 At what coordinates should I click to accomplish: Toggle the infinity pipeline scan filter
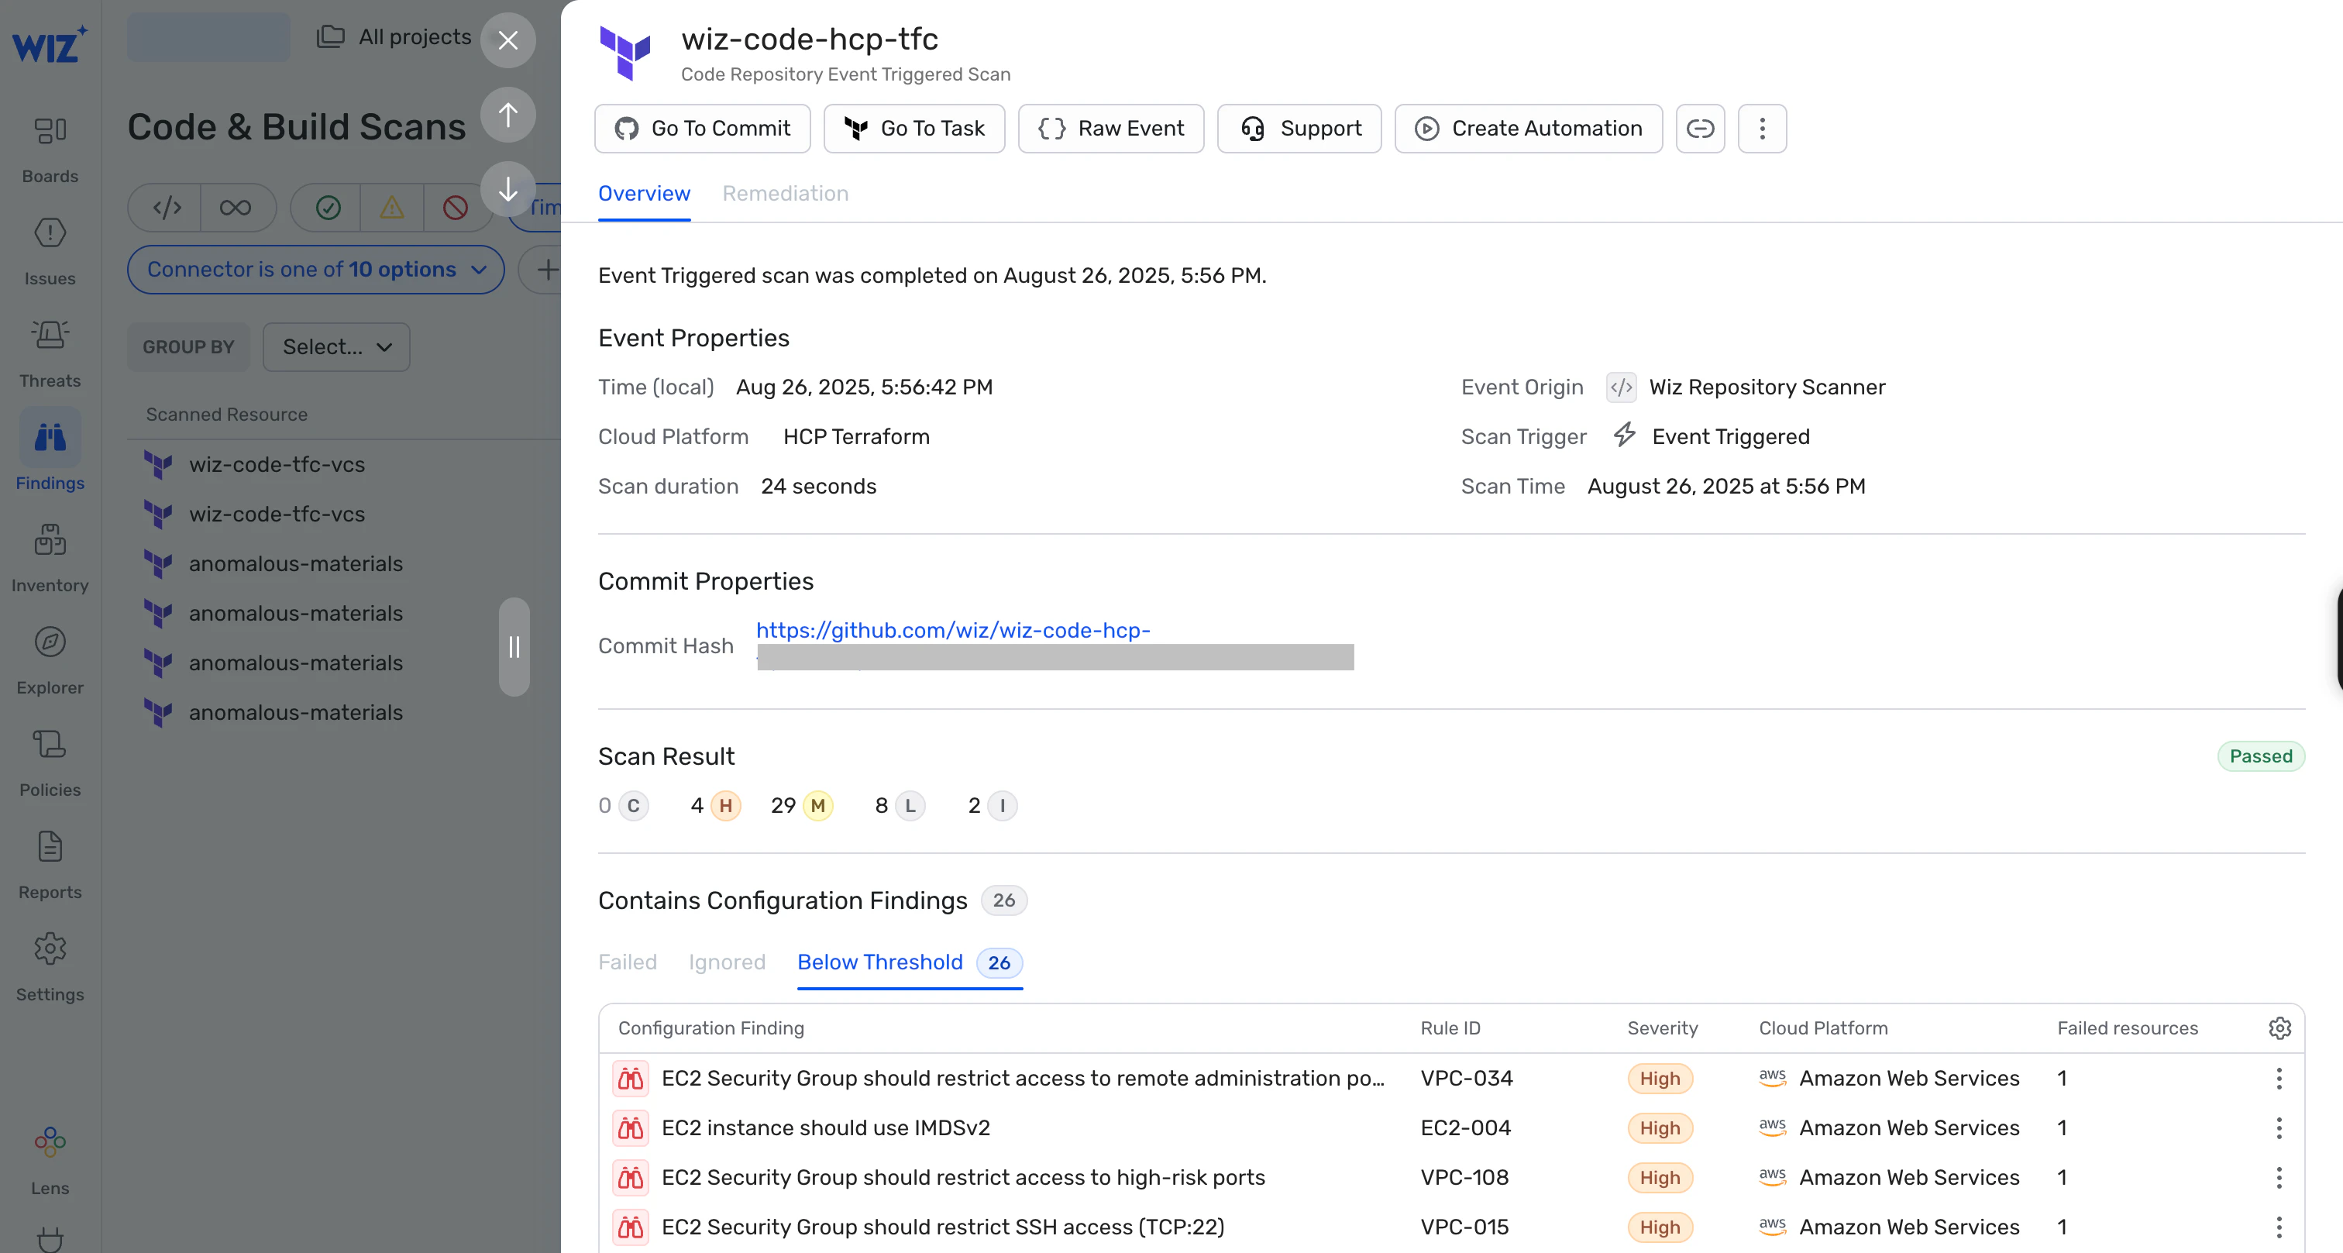click(x=236, y=208)
